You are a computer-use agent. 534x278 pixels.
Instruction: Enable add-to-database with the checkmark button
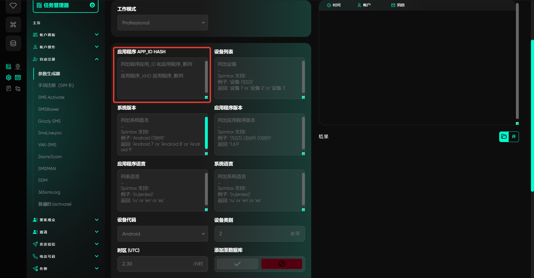(237, 264)
